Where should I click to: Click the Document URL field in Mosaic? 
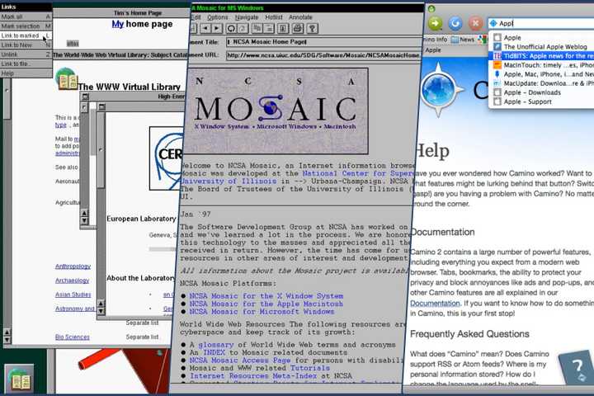pyautogui.click(x=324, y=55)
